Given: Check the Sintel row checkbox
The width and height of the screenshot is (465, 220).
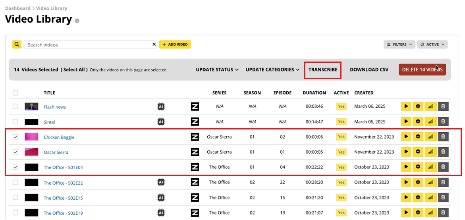Looking at the screenshot, I should point(15,122).
